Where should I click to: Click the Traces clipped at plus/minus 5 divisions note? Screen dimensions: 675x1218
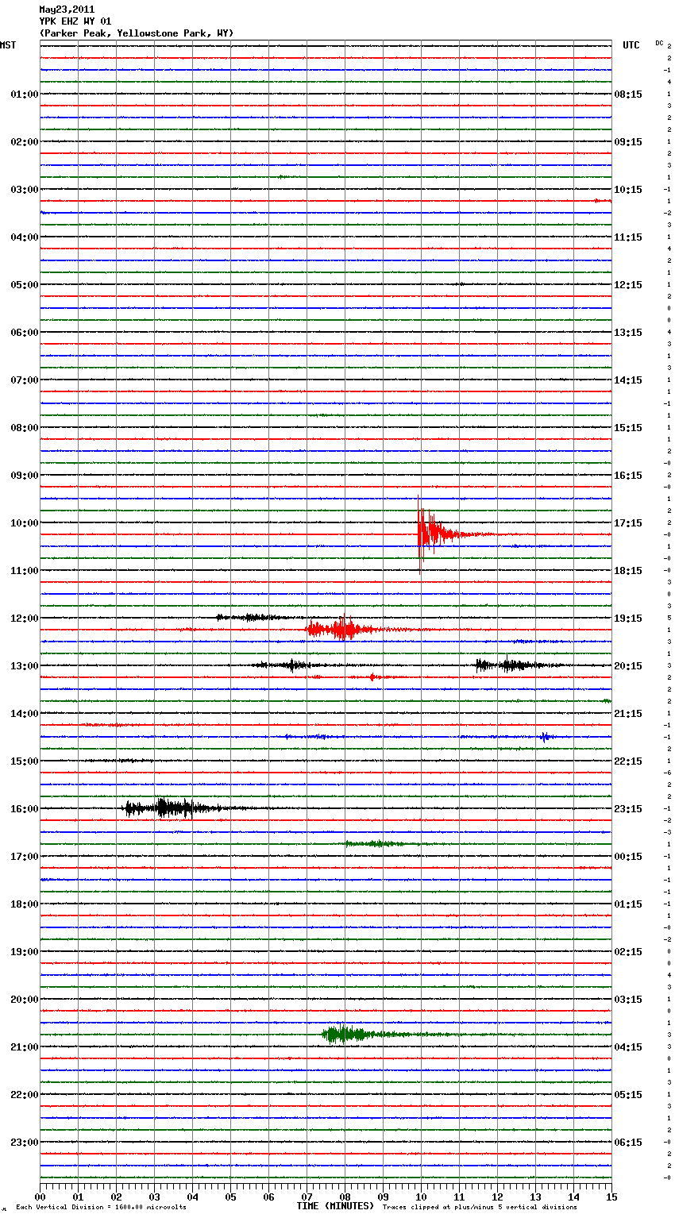[x=480, y=1208]
